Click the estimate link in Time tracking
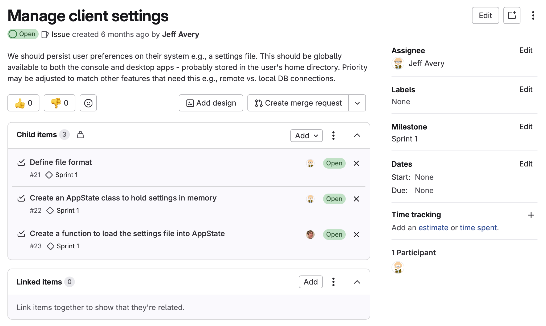546x326 pixels. (x=433, y=228)
